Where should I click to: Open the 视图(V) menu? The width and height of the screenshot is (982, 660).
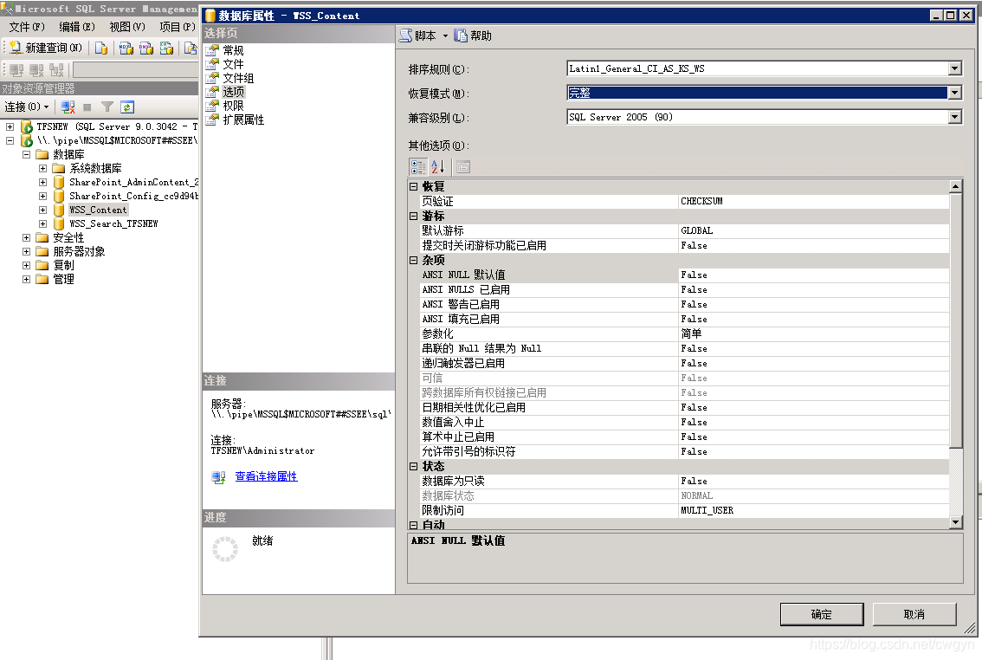coord(126,27)
